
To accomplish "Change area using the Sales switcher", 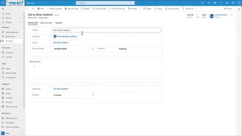I will point(12,133).
